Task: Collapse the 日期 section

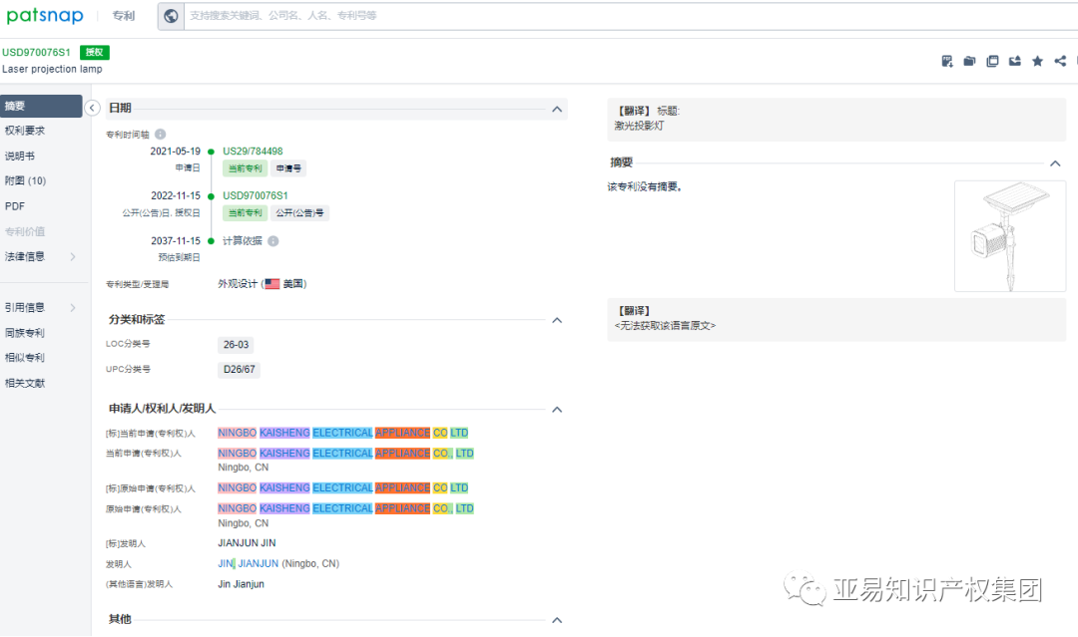Action: pyautogui.click(x=557, y=109)
